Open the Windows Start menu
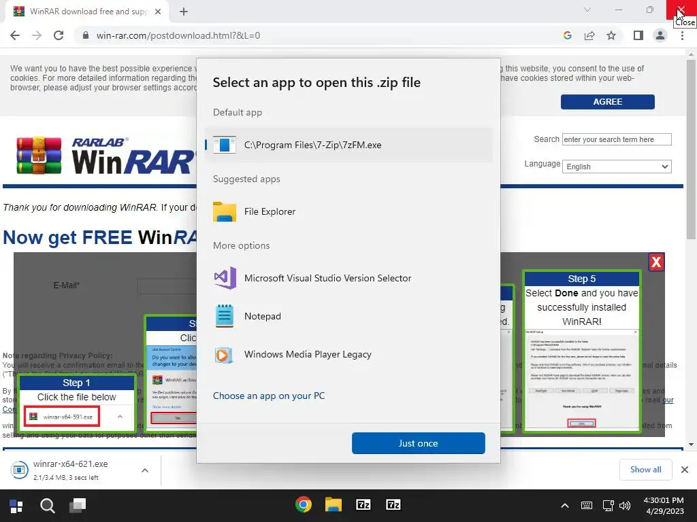Viewport: 697px width, 522px height. pos(16,506)
